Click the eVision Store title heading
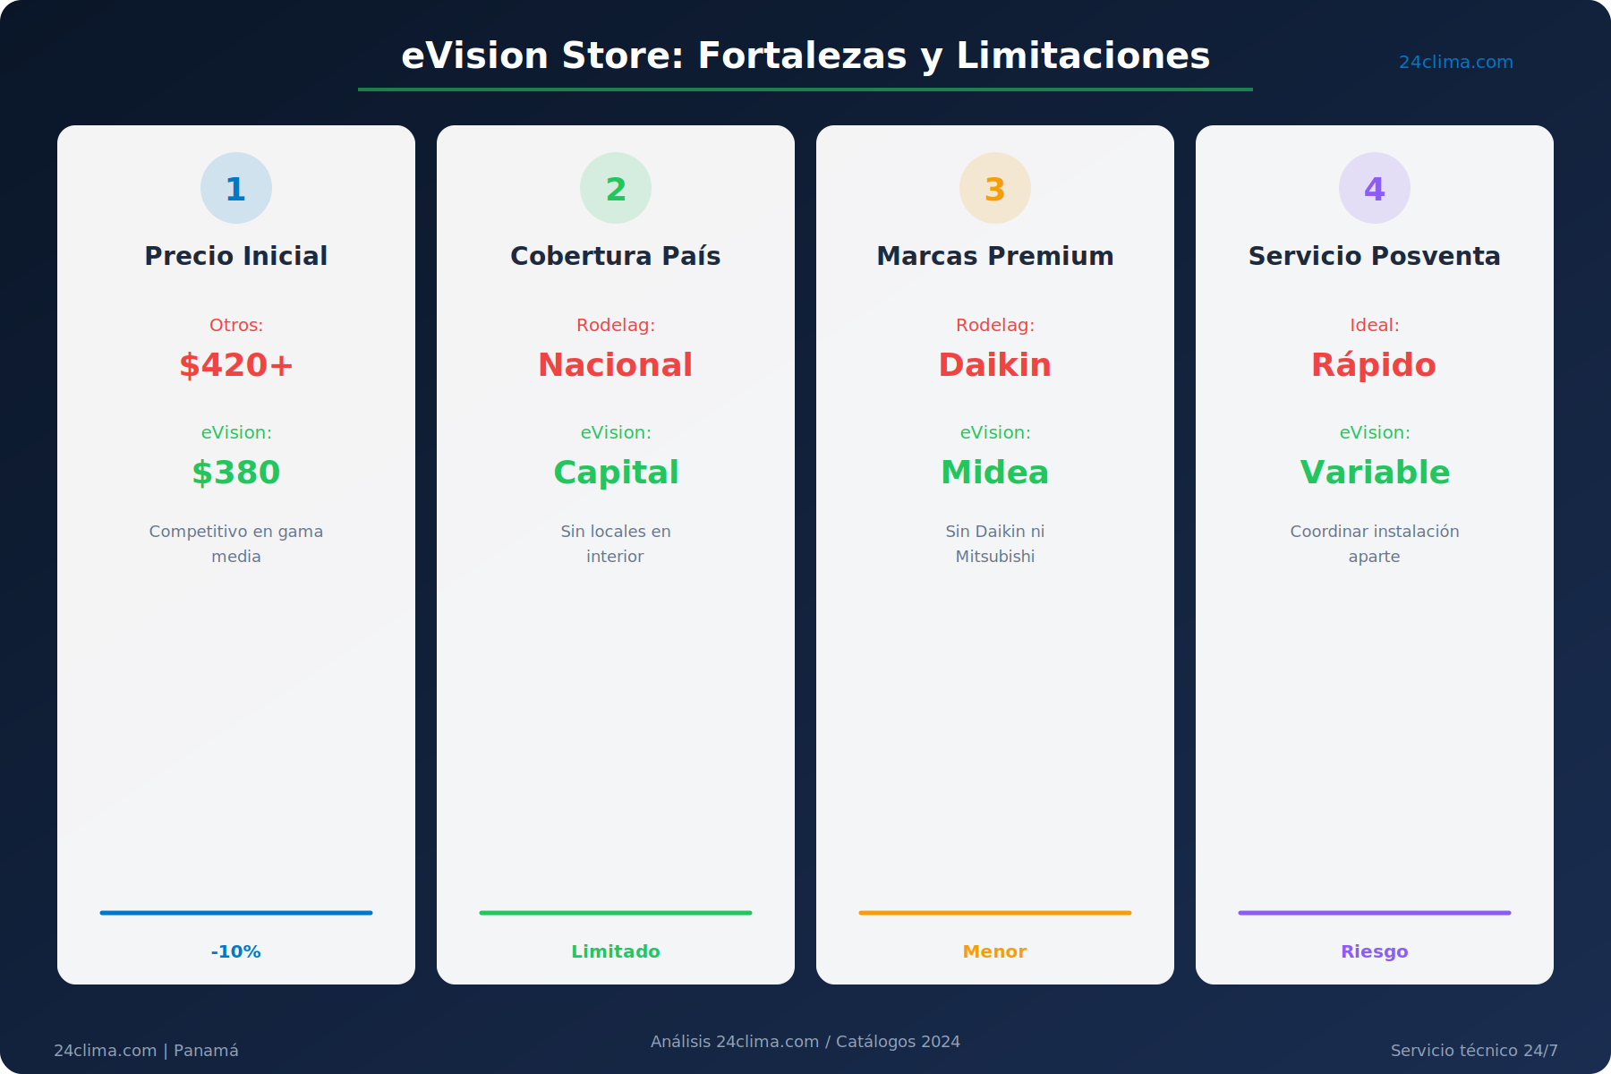Image resolution: width=1611 pixels, height=1074 pixels. (x=805, y=55)
